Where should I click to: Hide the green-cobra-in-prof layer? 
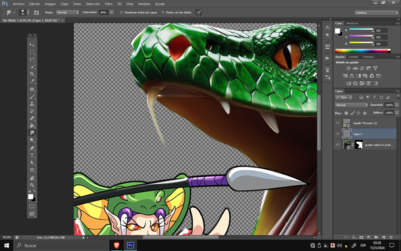[x=338, y=145]
